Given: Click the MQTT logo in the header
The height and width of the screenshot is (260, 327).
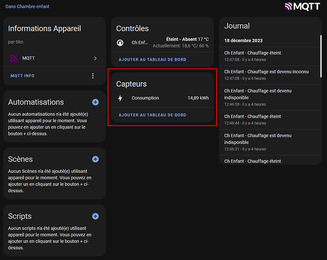Looking at the screenshot, I should click(x=310, y=7).
